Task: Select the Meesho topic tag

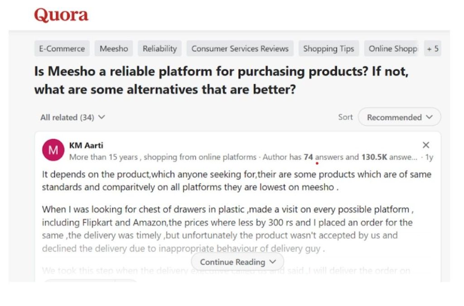Action: 113,49
